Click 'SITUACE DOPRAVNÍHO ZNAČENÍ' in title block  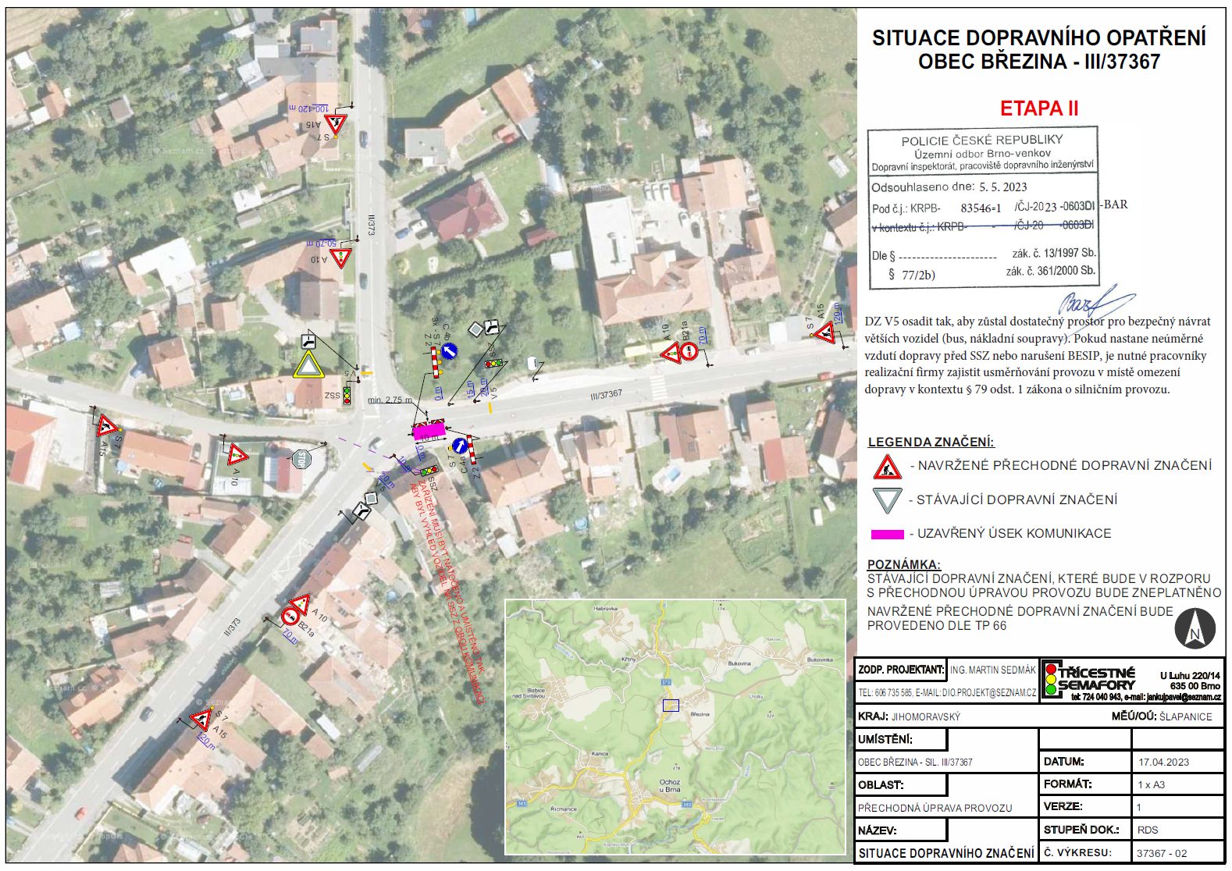click(x=946, y=854)
